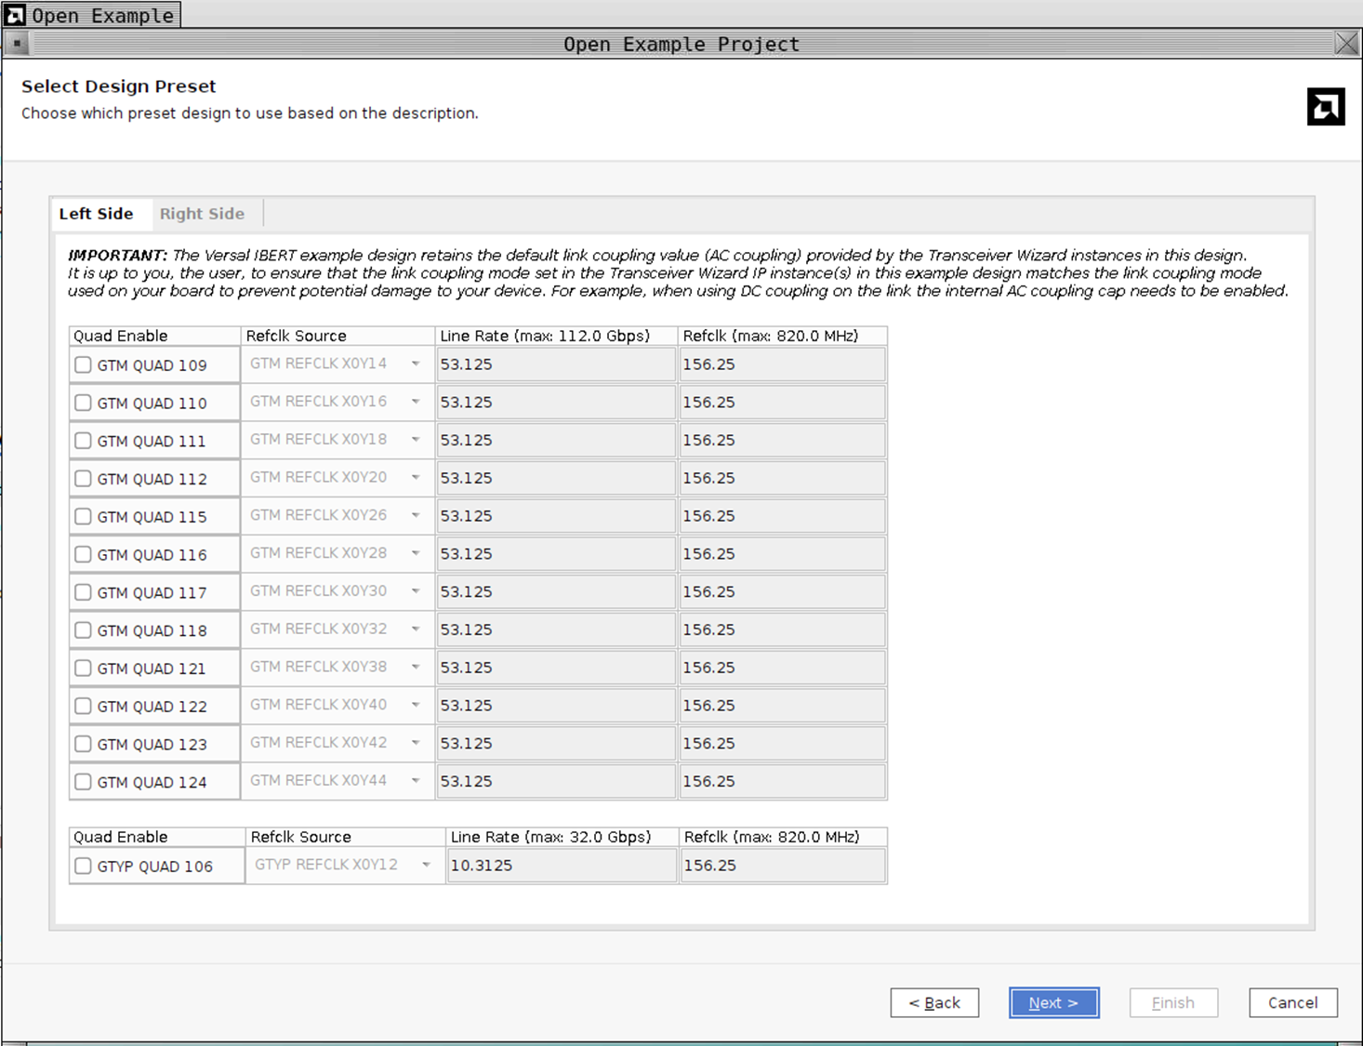Go back with the Back button
This screenshot has height=1046, width=1363.
(934, 1002)
